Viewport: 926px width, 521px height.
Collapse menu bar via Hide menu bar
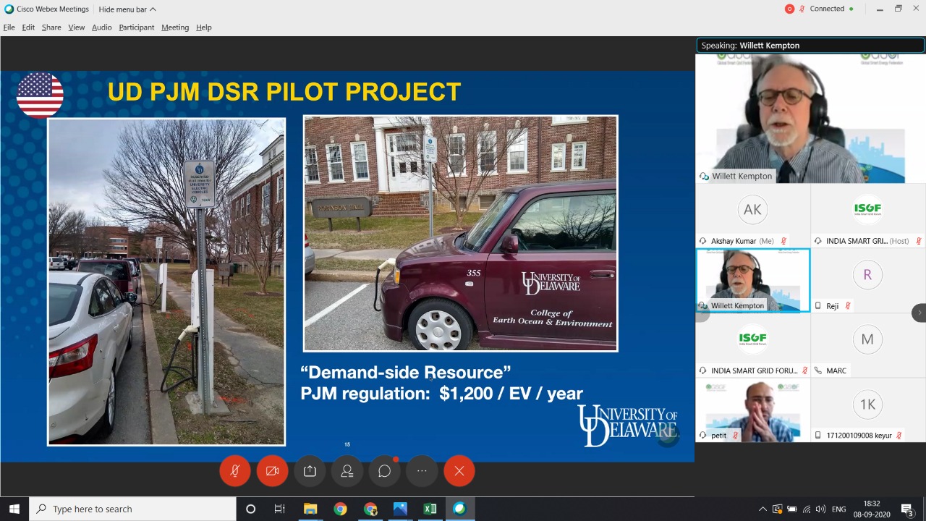pyautogui.click(x=127, y=9)
